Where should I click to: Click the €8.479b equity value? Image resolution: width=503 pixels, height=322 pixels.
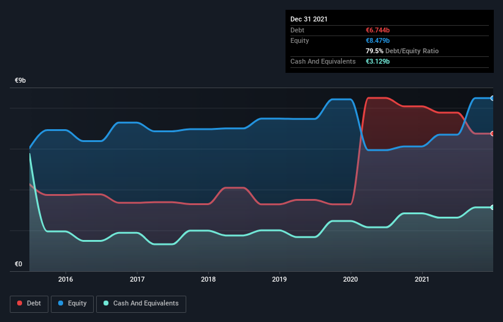377,40
